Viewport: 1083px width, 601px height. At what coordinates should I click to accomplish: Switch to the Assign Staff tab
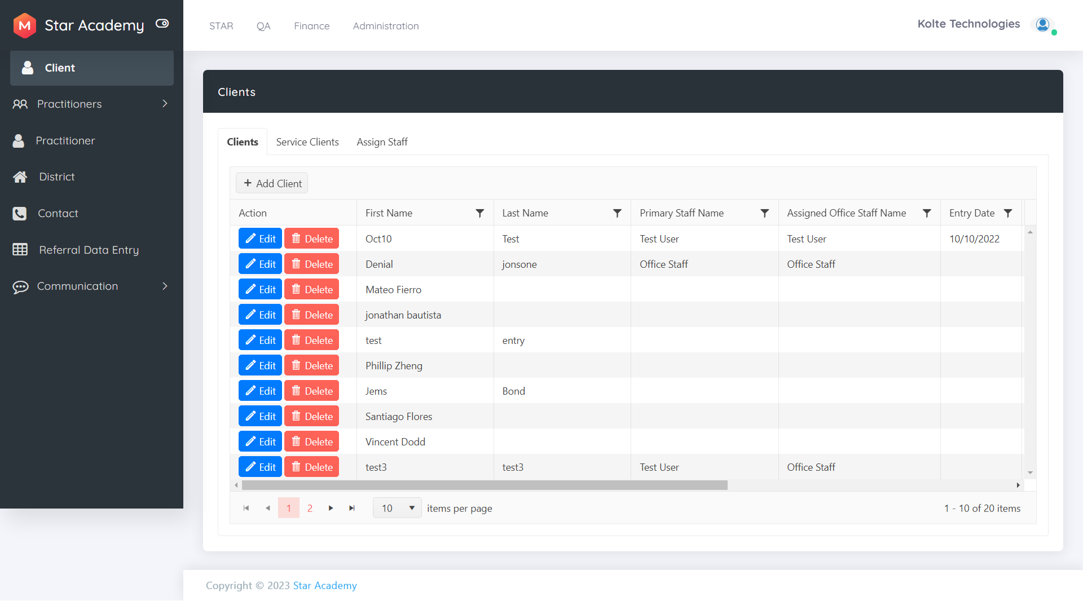point(382,142)
